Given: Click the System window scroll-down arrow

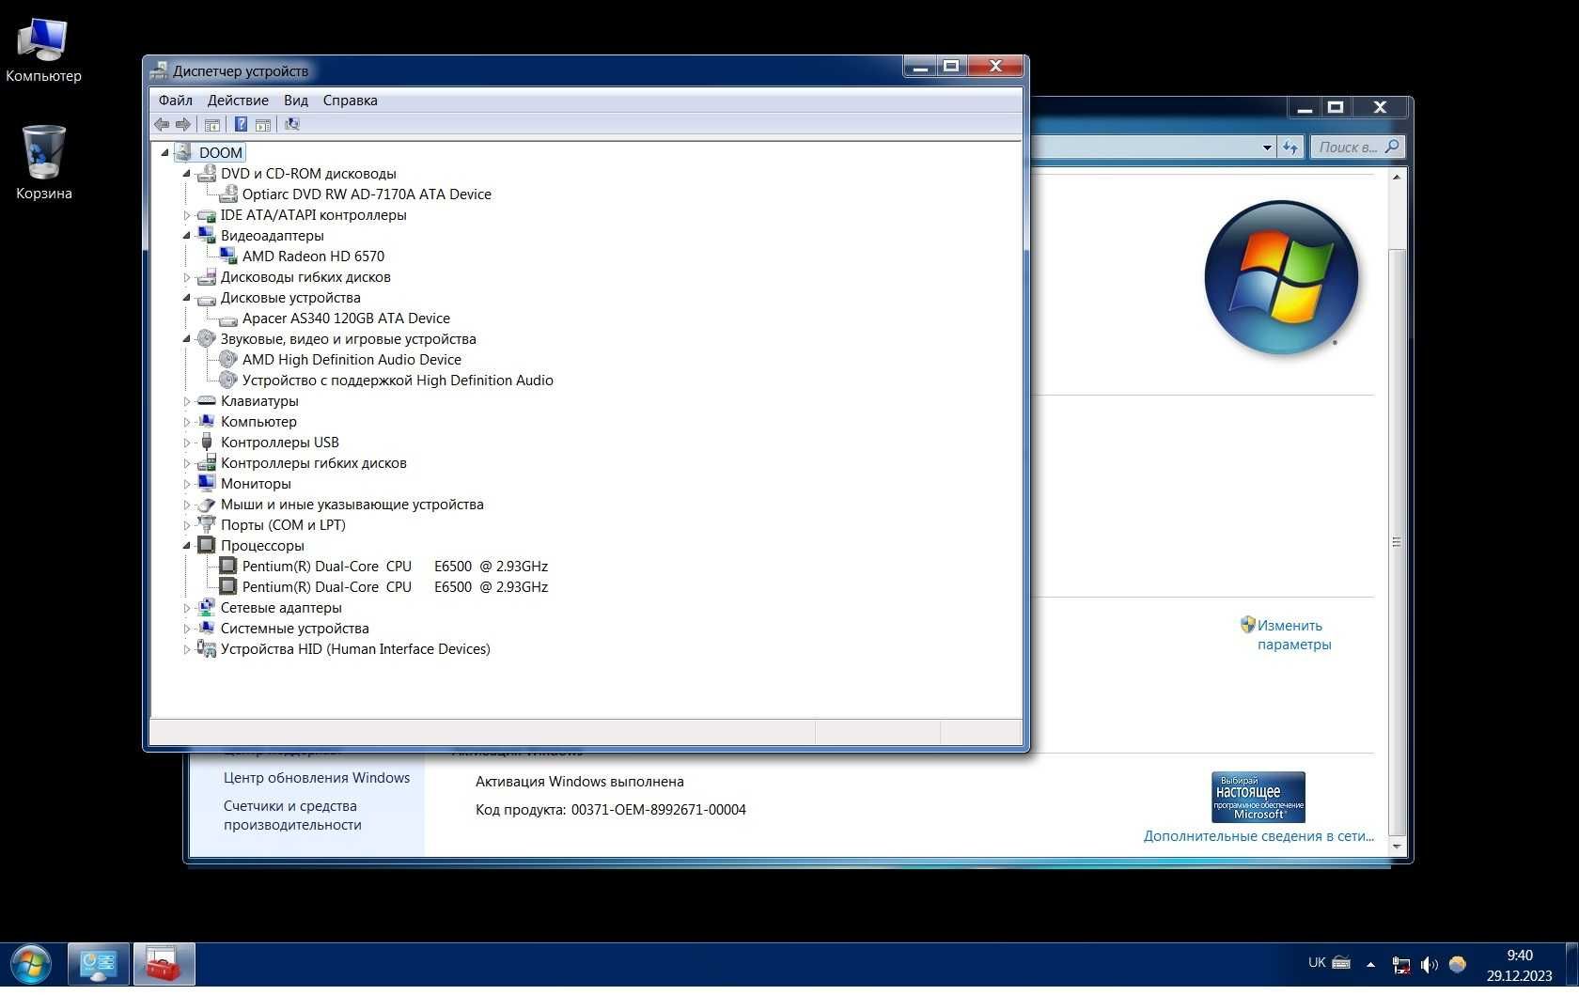Looking at the screenshot, I should point(1397,847).
